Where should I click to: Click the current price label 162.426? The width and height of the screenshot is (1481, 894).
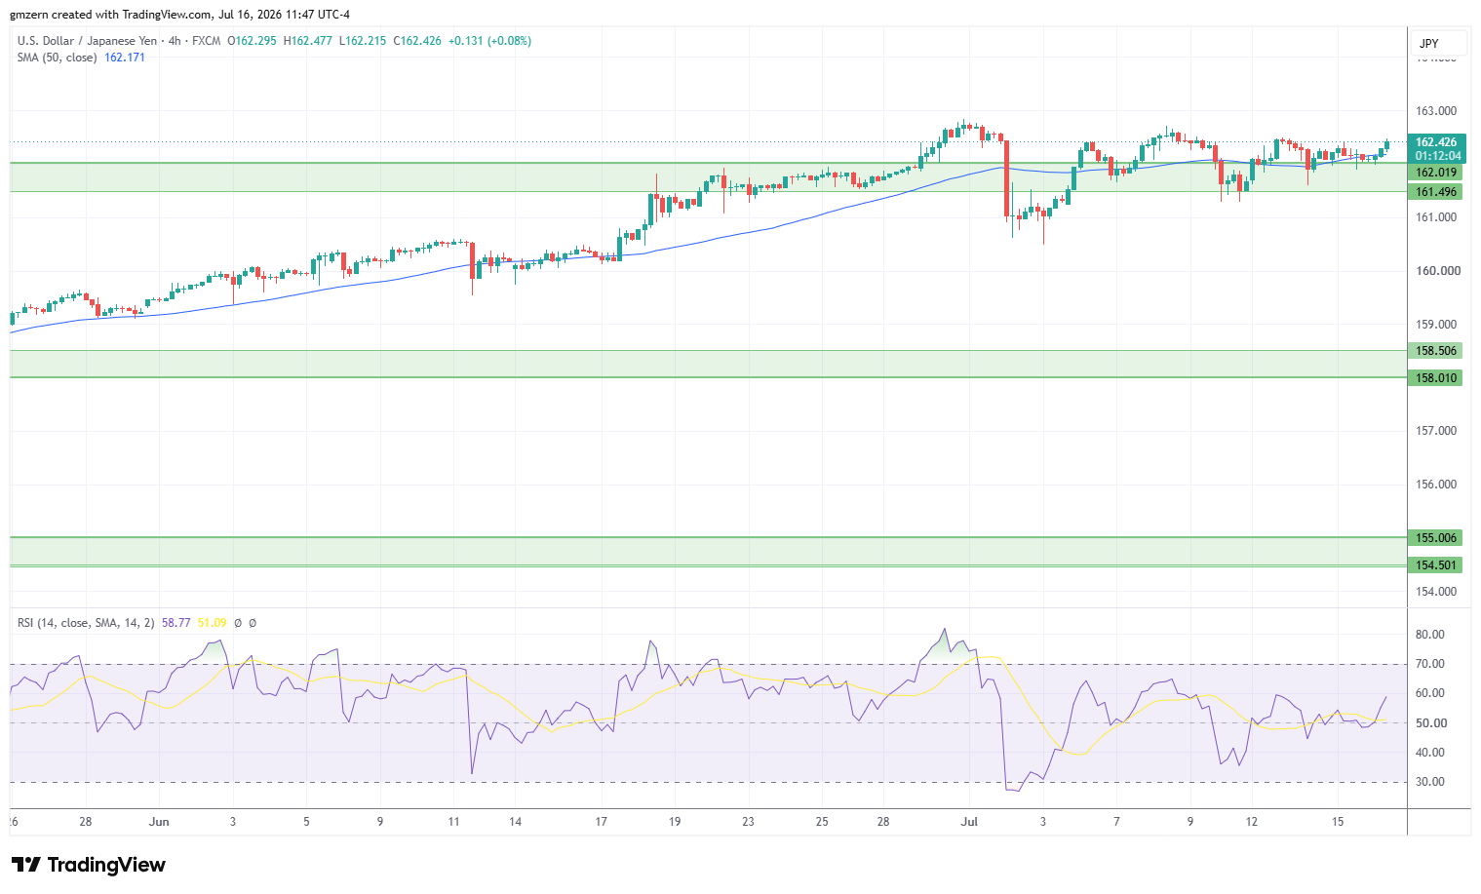[1436, 142]
